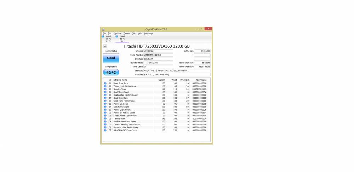Click the Firmware value field

tap(158, 51)
